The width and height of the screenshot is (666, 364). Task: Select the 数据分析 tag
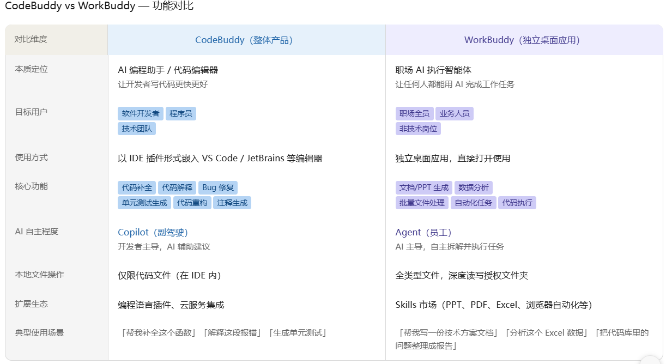tap(474, 187)
